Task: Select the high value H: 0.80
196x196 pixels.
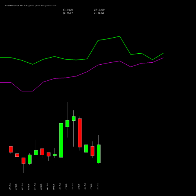Action: tap(99, 10)
